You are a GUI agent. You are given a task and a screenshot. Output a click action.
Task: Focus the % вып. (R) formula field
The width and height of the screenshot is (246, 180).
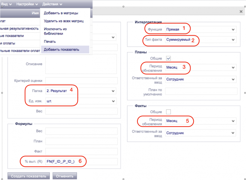point(81,161)
